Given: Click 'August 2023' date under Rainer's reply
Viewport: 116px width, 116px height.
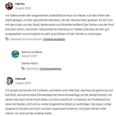Looking at the screenshot, I should tap(29, 56).
